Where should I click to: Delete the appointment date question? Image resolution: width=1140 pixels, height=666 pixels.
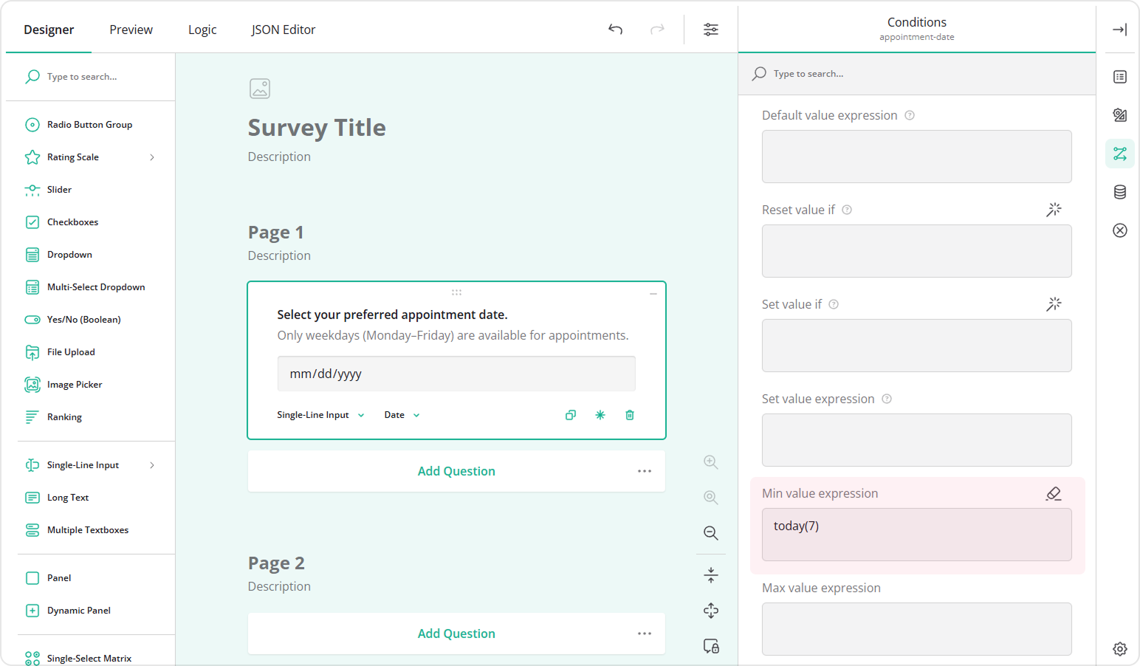(x=630, y=415)
